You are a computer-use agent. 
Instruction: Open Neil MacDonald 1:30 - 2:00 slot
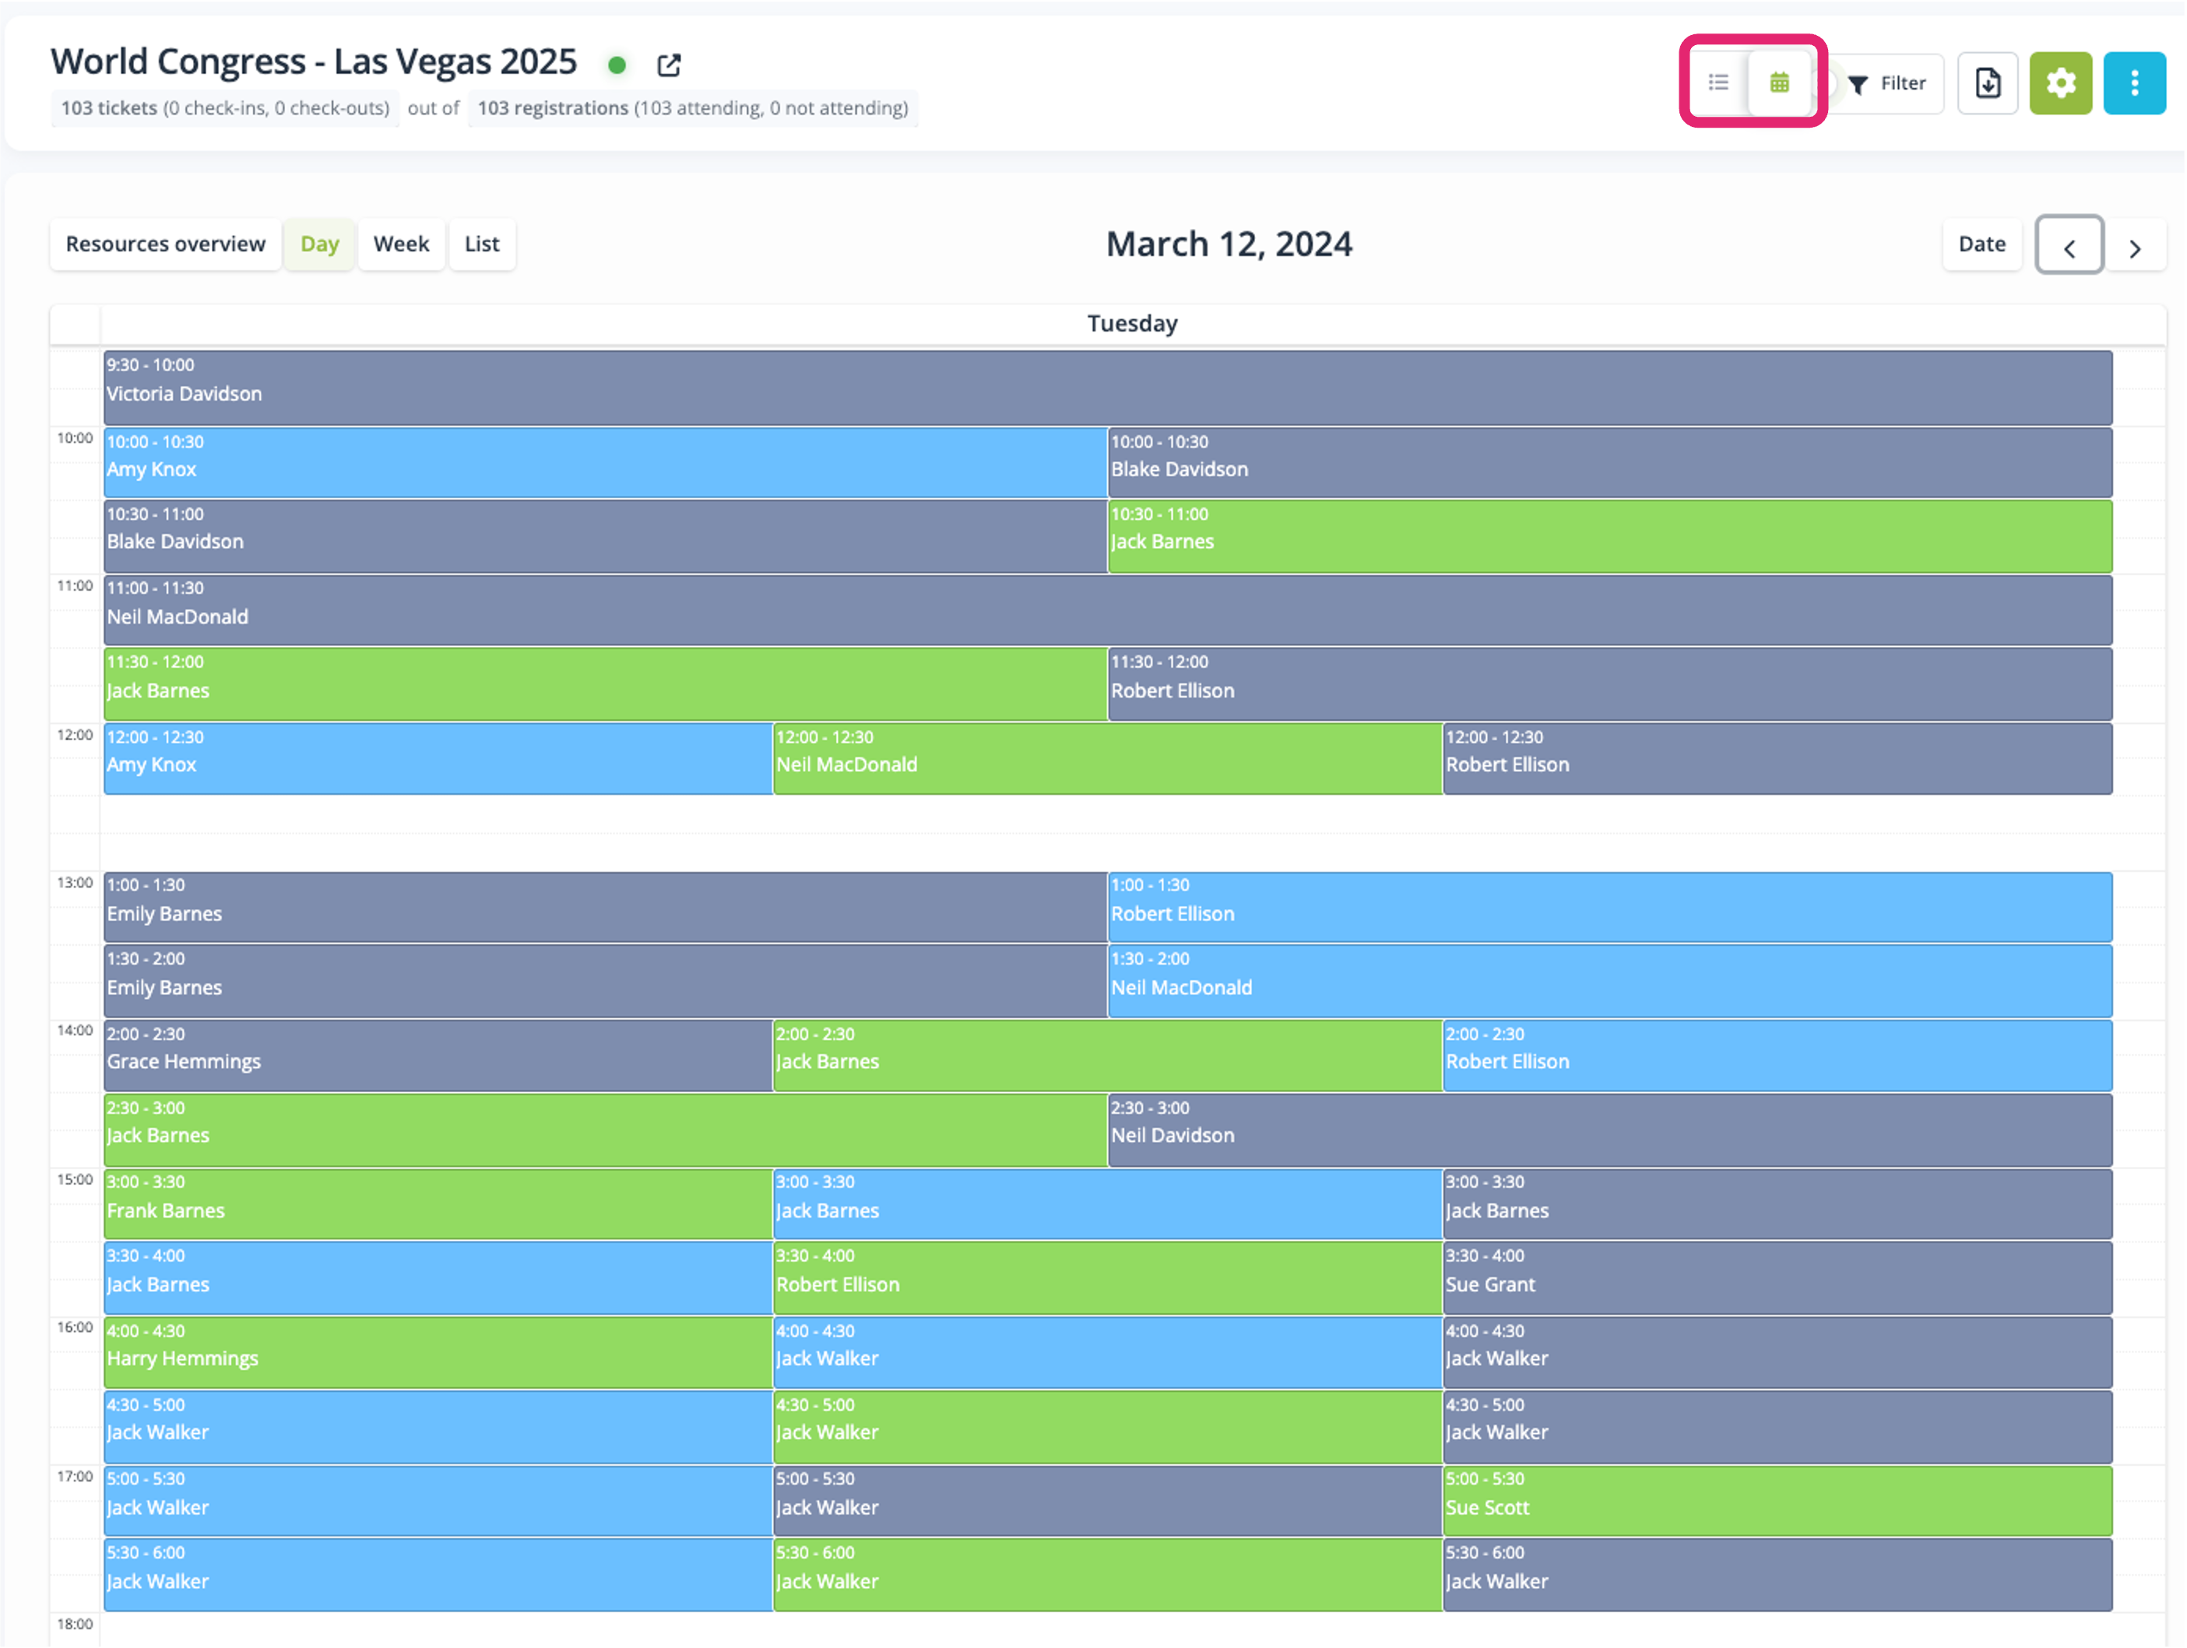(x=1609, y=981)
